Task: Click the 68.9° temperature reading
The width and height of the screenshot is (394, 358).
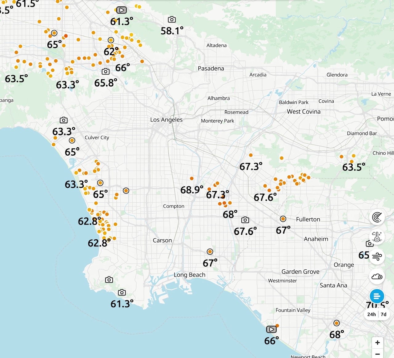Action: pyautogui.click(x=191, y=190)
